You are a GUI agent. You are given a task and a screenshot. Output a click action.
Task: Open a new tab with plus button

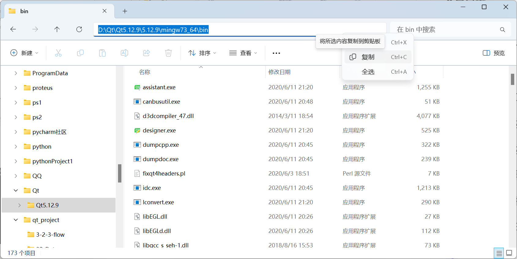tap(125, 11)
